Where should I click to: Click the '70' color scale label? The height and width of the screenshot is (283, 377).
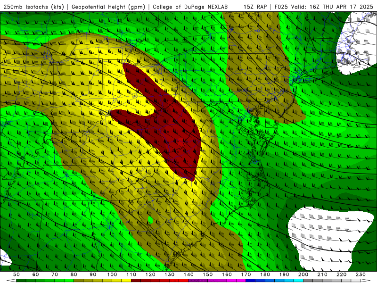coord(55,275)
